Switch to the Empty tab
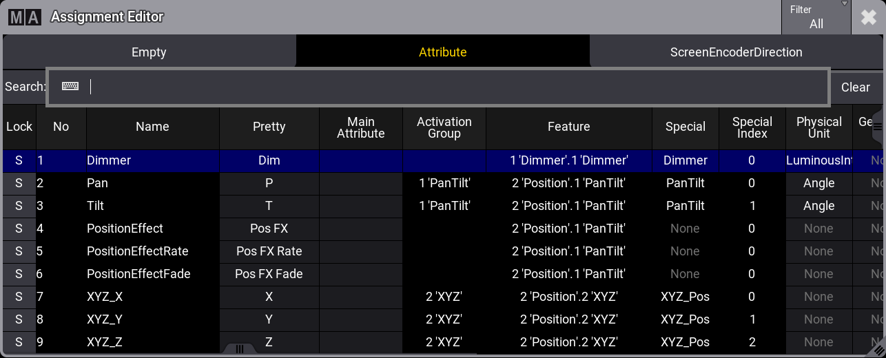Image resolution: width=886 pixels, height=358 pixels. (x=149, y=52)
